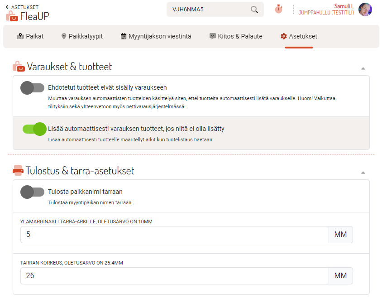Click the stopwatch timer icon
This screenshot has height=308, width=382.
click(278, 9)
